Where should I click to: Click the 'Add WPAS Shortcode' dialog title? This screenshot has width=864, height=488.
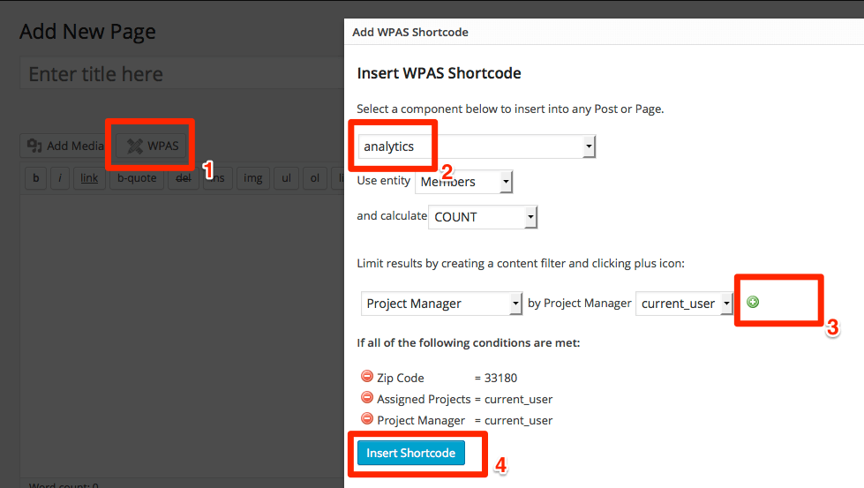click(410, 32)
